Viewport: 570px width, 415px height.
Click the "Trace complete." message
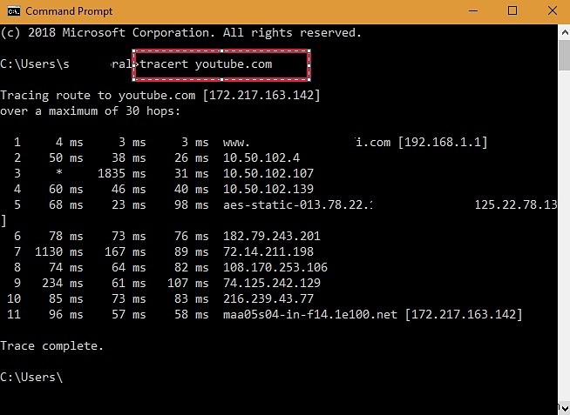point(51,345)
